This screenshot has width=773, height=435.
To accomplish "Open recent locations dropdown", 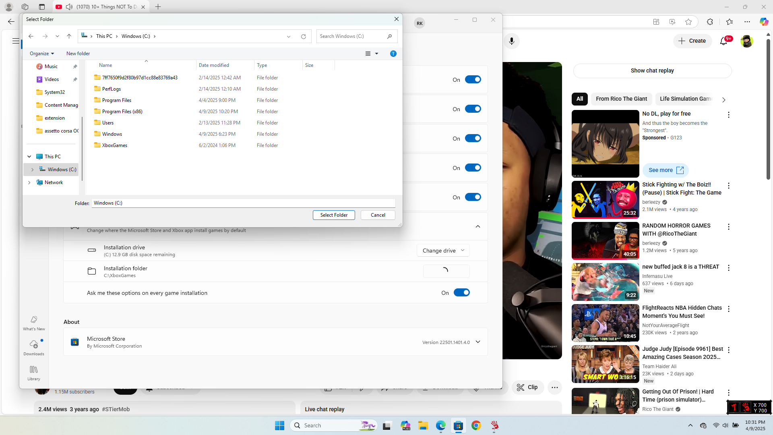I will pos(57,36).
